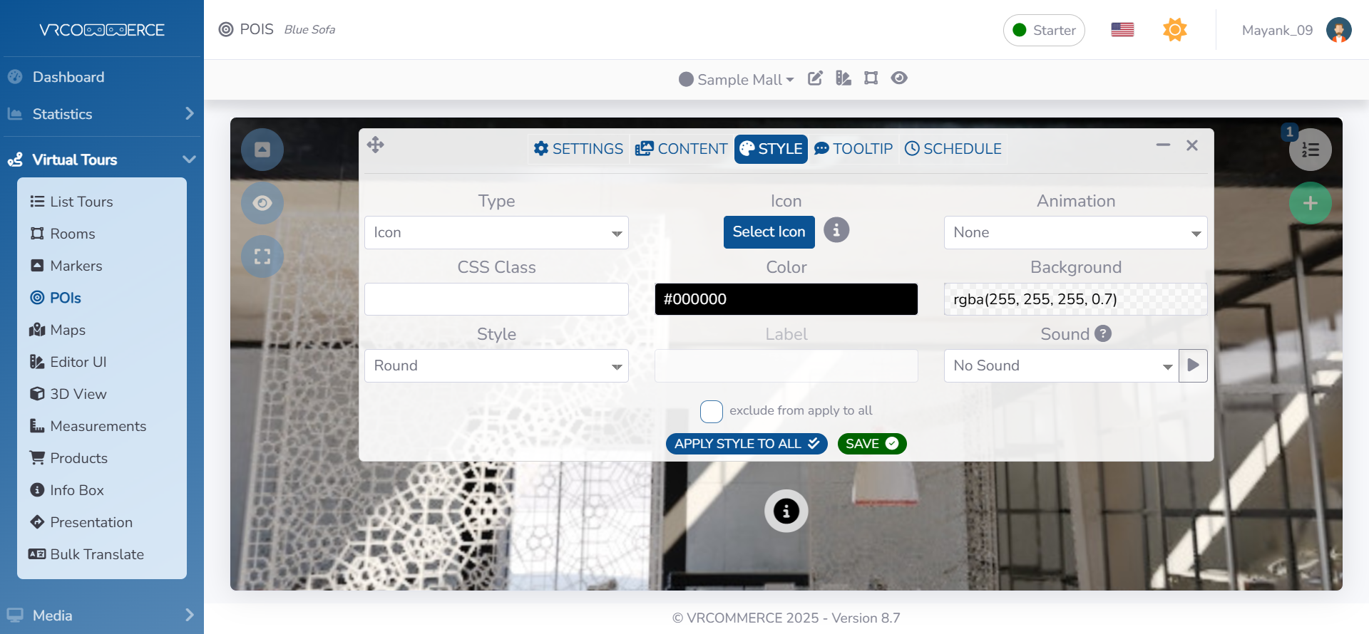1369x634 pixels.
Task: Click the rooms icon in the top toolbar
Action: [x=871, y=78]
